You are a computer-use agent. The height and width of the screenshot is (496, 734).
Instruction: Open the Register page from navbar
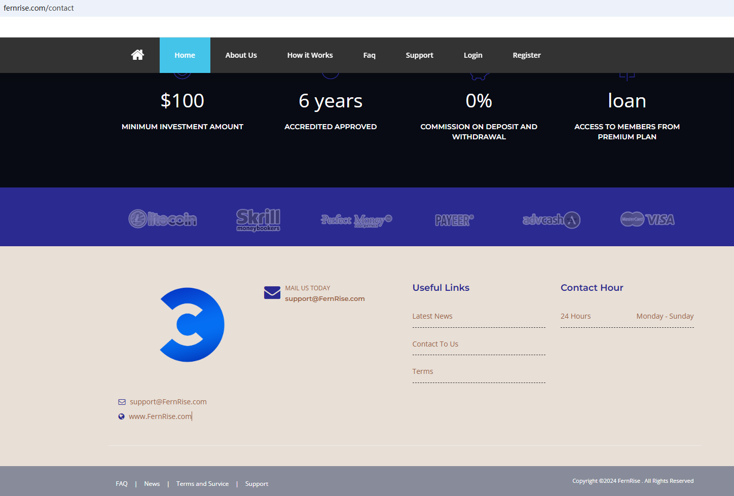click(x=527, y=55)
